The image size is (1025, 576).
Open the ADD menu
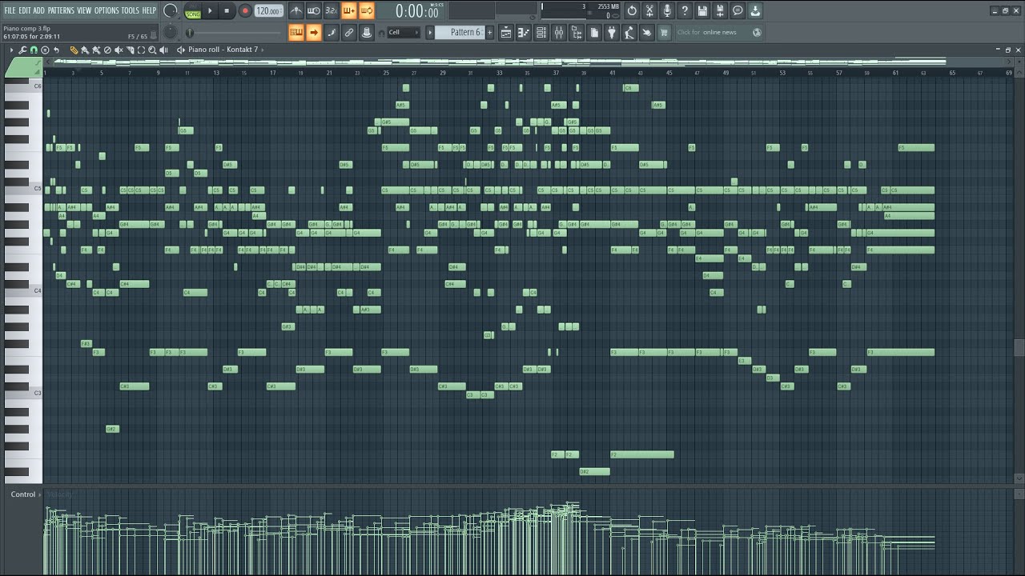tap(39, 10)
